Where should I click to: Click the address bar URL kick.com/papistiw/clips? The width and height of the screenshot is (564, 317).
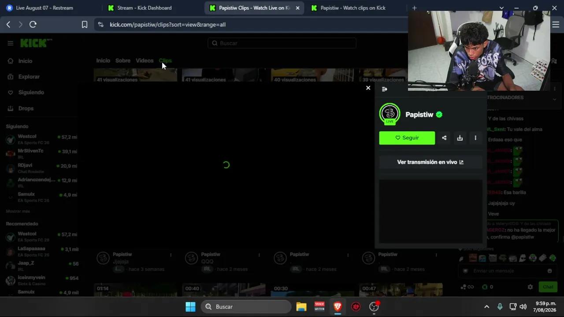[167, 25]
